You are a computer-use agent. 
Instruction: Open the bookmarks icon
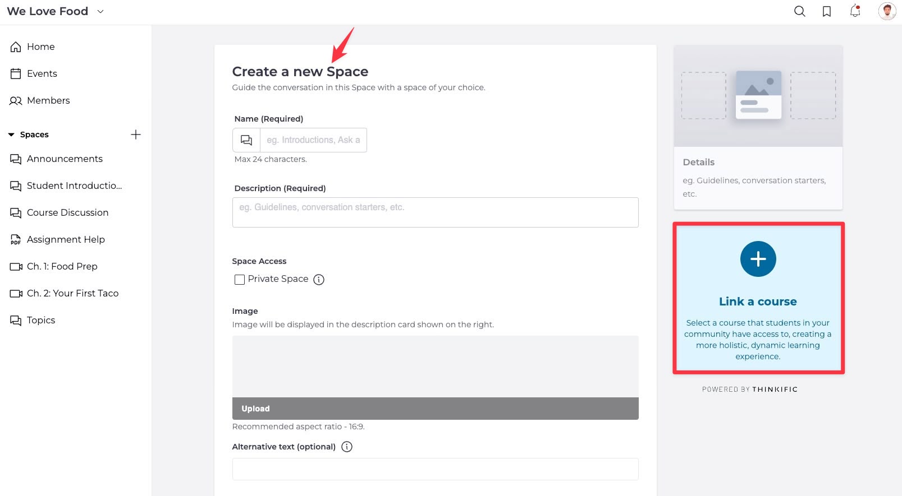pyautogui.click(x=827, y=11)
